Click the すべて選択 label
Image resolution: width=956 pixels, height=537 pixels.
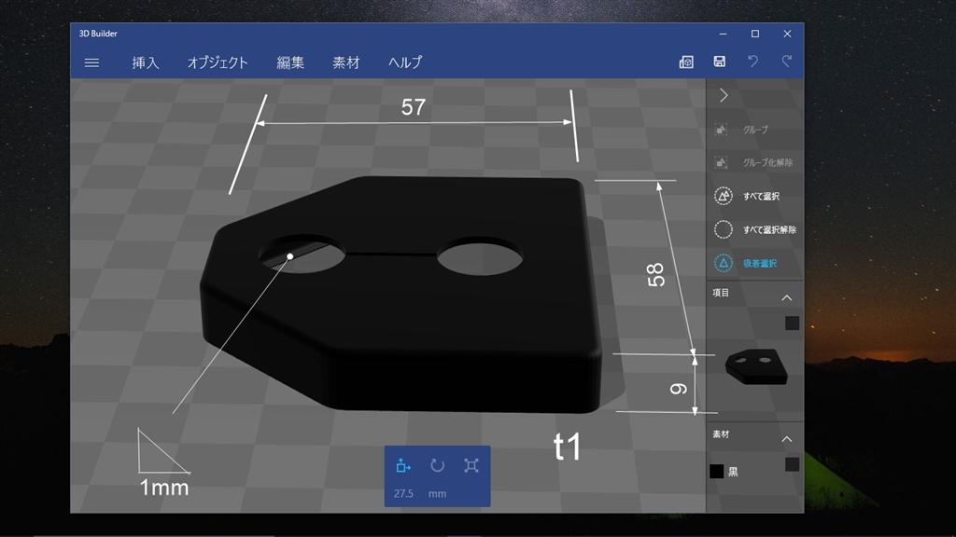point(761,196)
